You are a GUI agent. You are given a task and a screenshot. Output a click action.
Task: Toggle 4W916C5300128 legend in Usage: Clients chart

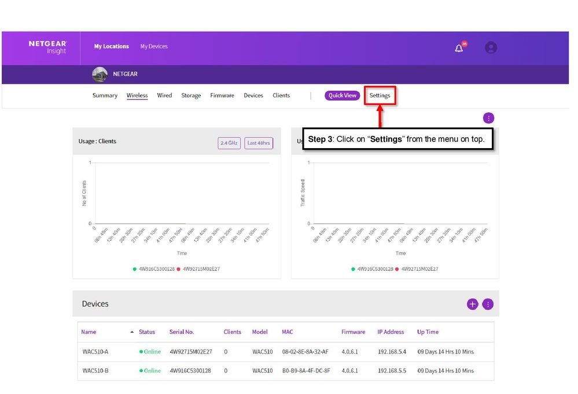point(154,269)
